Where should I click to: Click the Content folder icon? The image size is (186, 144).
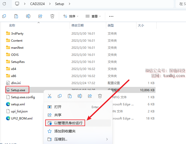coord(8,40)
